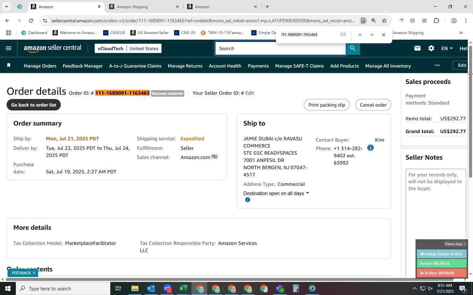Reload the current page
The width and height of the screenshot is (473, 295).
(31, 21)
